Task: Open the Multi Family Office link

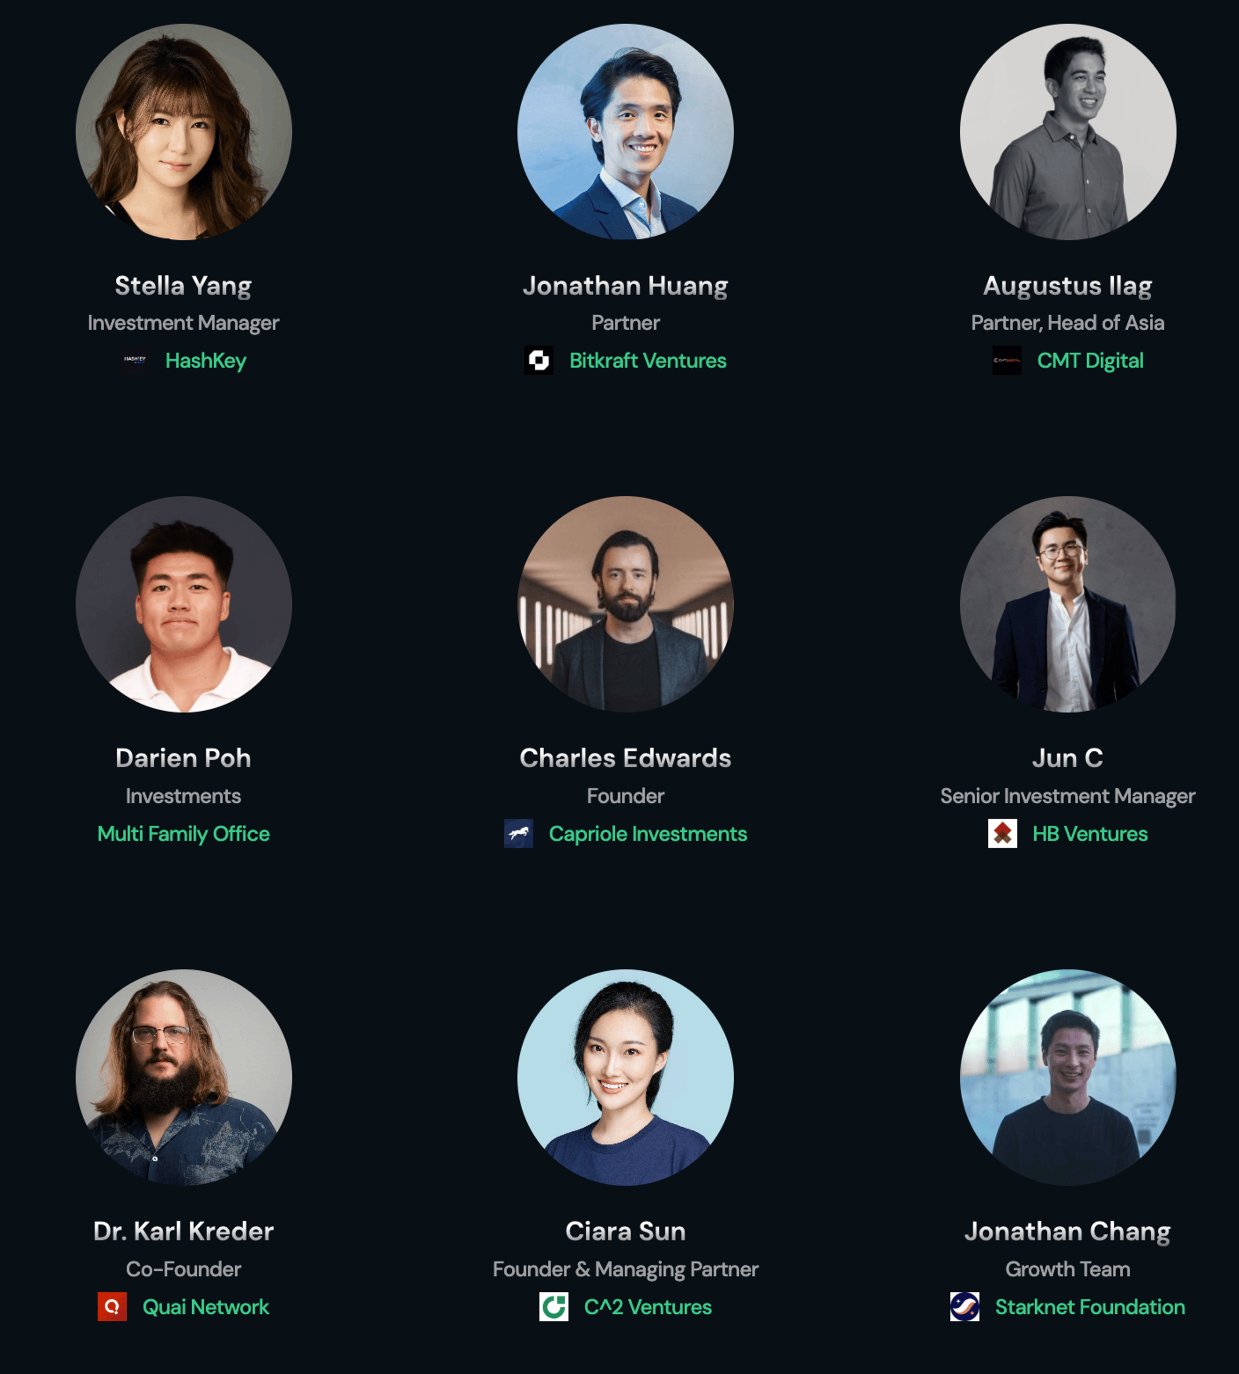Action: pyautogui.click(x=183, y=833)
